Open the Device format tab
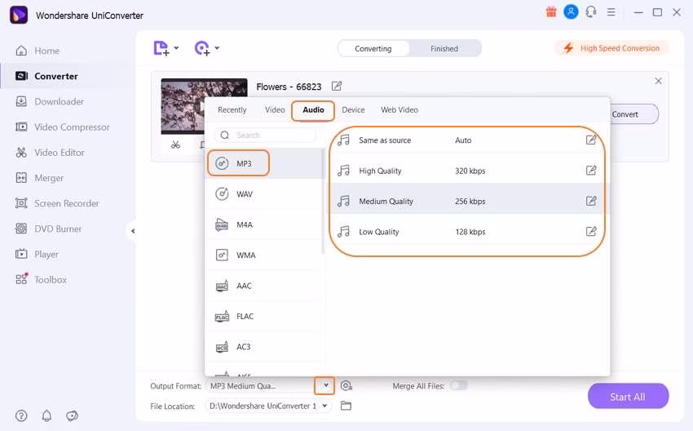 [x=353, y=109]
